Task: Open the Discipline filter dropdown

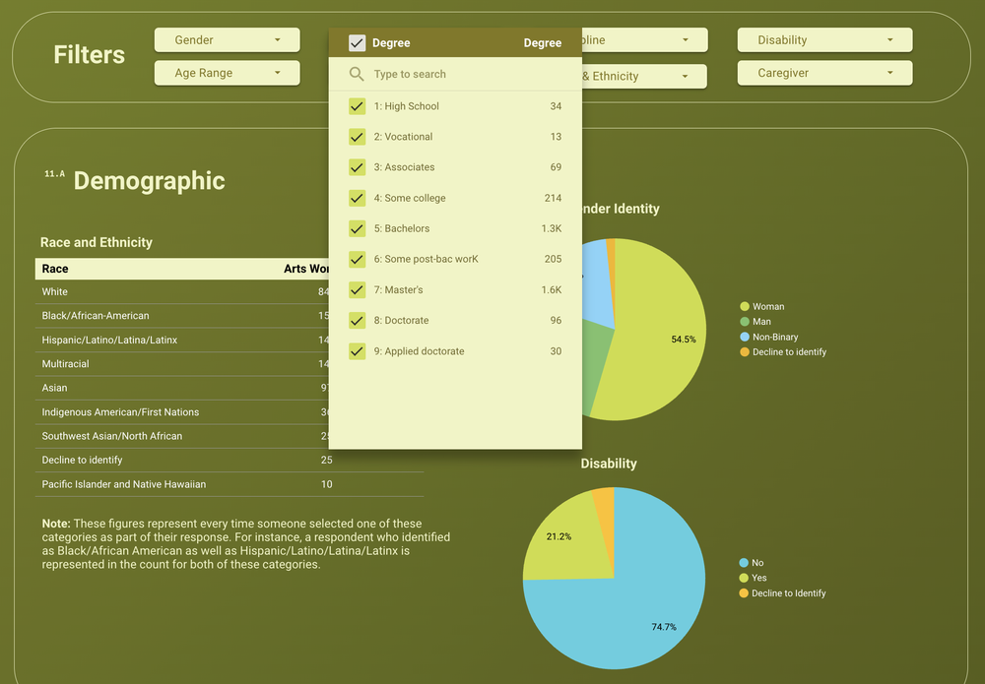Action: click(650, 39)
